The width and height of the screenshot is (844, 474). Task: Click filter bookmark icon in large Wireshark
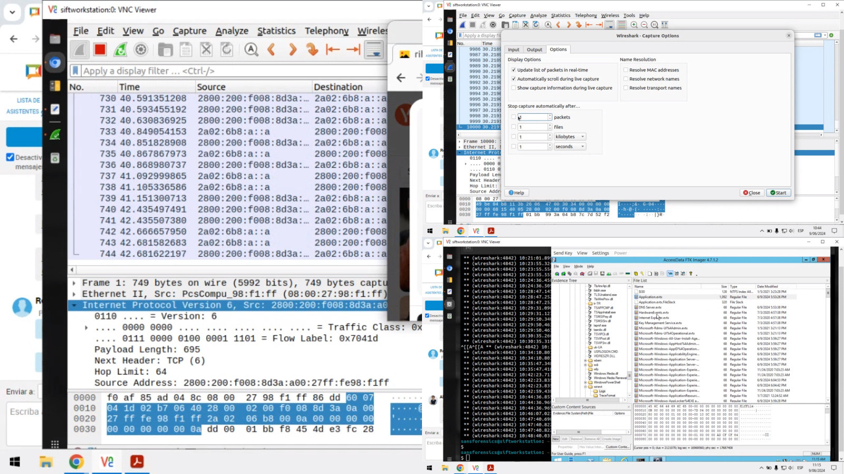75,71
